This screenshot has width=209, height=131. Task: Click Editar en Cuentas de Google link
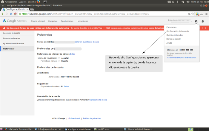point(87,42)
